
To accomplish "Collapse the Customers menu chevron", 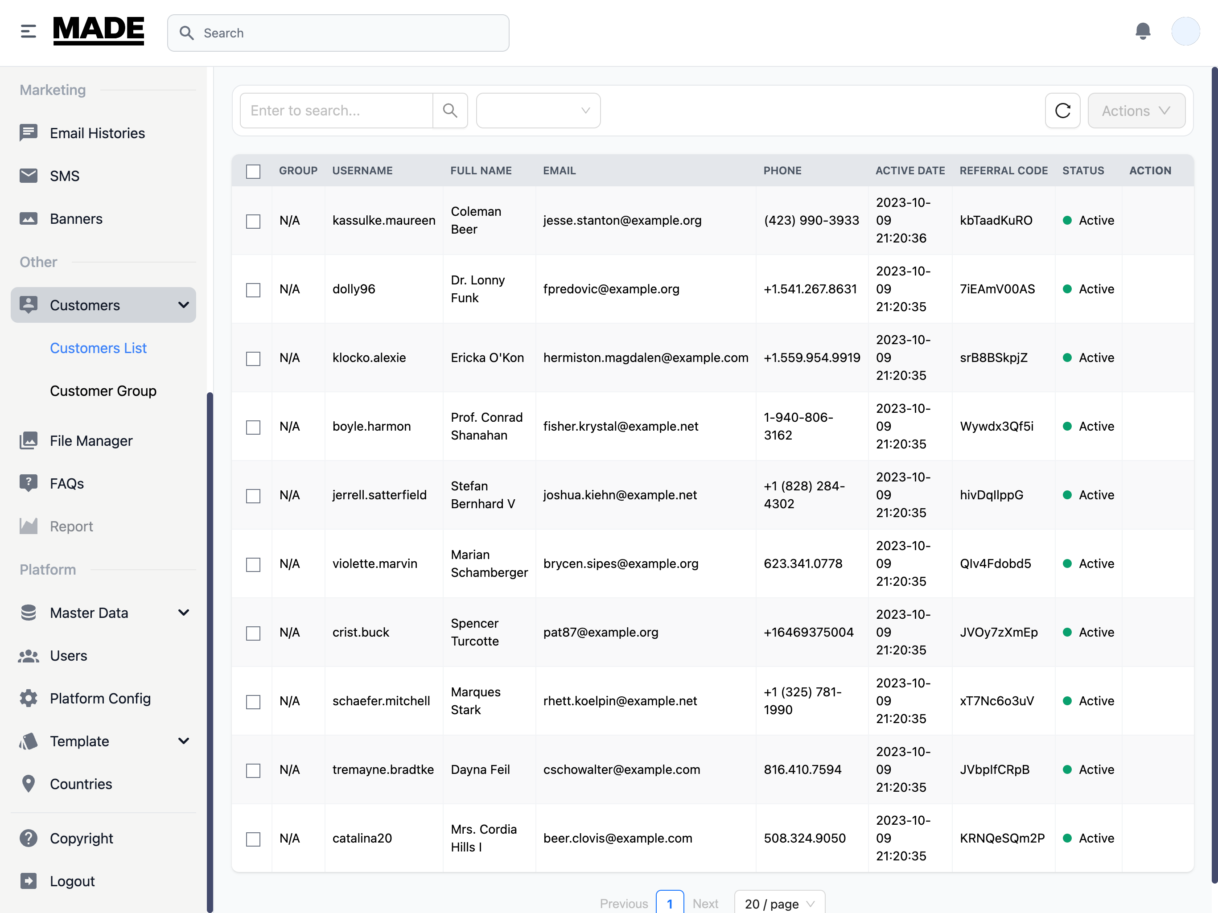I will 183,304.
